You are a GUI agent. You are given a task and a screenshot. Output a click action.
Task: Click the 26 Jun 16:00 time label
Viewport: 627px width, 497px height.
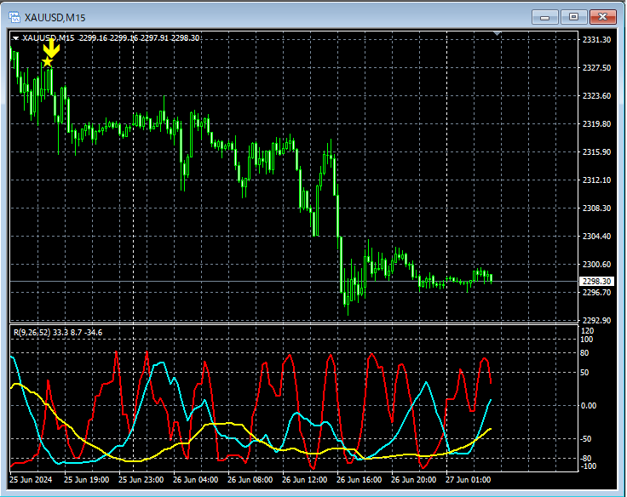360,480
